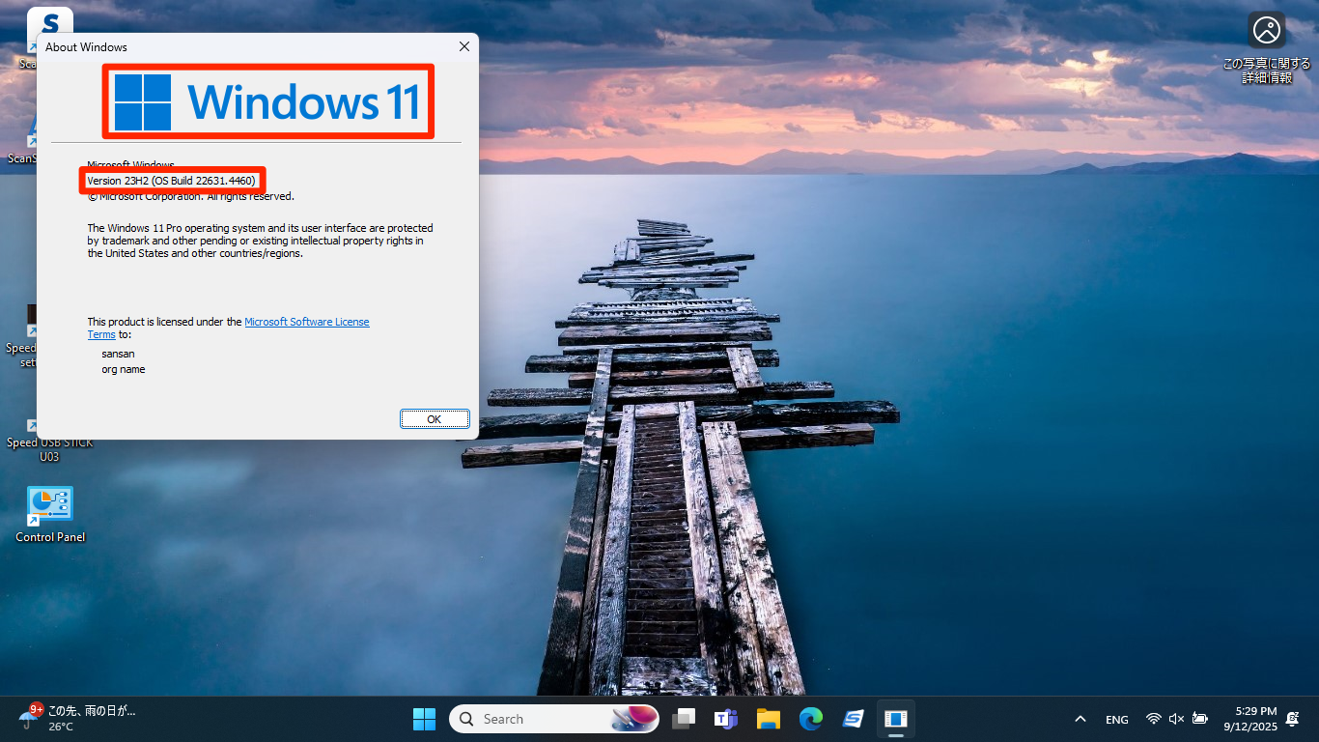The height and width of the screenshot is (742, 1319).
Task: Click the Windows Start button
Action: (x=424, y=719)
